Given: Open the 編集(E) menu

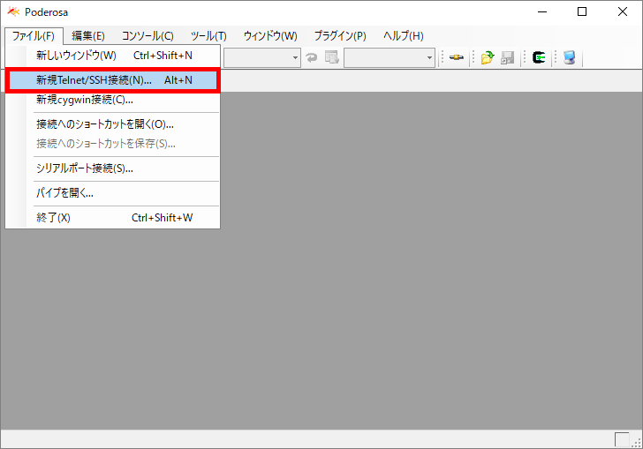Looking at the screenshot, I should 88,36.
